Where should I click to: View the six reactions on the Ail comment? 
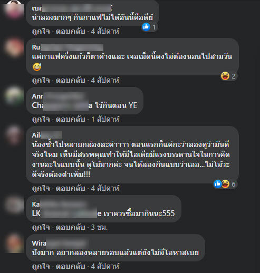(225, 184)
